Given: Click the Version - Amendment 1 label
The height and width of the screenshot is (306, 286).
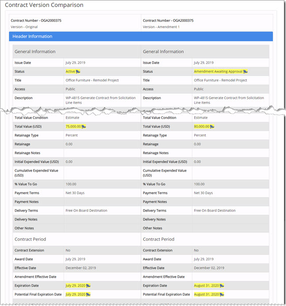Looking at the screenshot, I should coord(161,27).
